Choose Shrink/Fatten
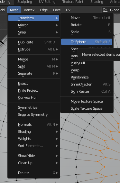The height and width of the screenshot is (183, 120). [x=87, y=84]
